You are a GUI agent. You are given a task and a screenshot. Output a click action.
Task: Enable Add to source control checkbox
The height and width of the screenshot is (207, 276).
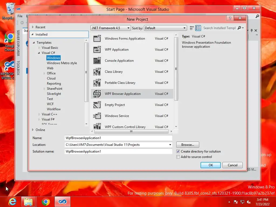[x=178, y=157]
